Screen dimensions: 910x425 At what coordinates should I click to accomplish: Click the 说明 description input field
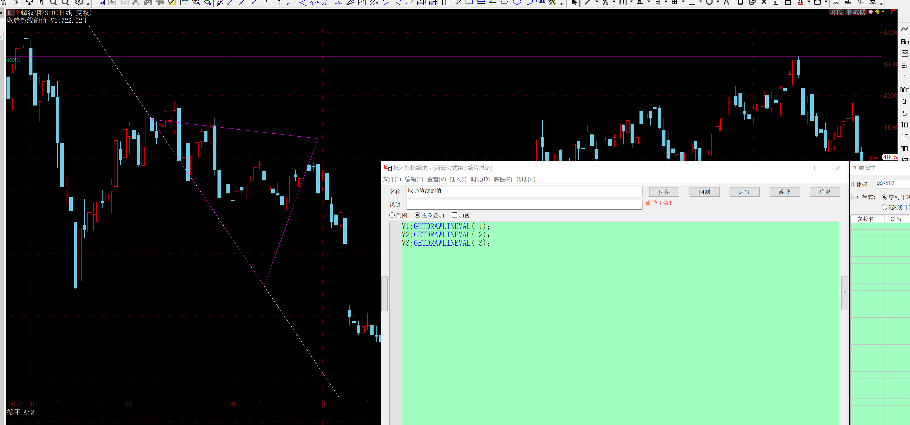(x=524, y=205)
